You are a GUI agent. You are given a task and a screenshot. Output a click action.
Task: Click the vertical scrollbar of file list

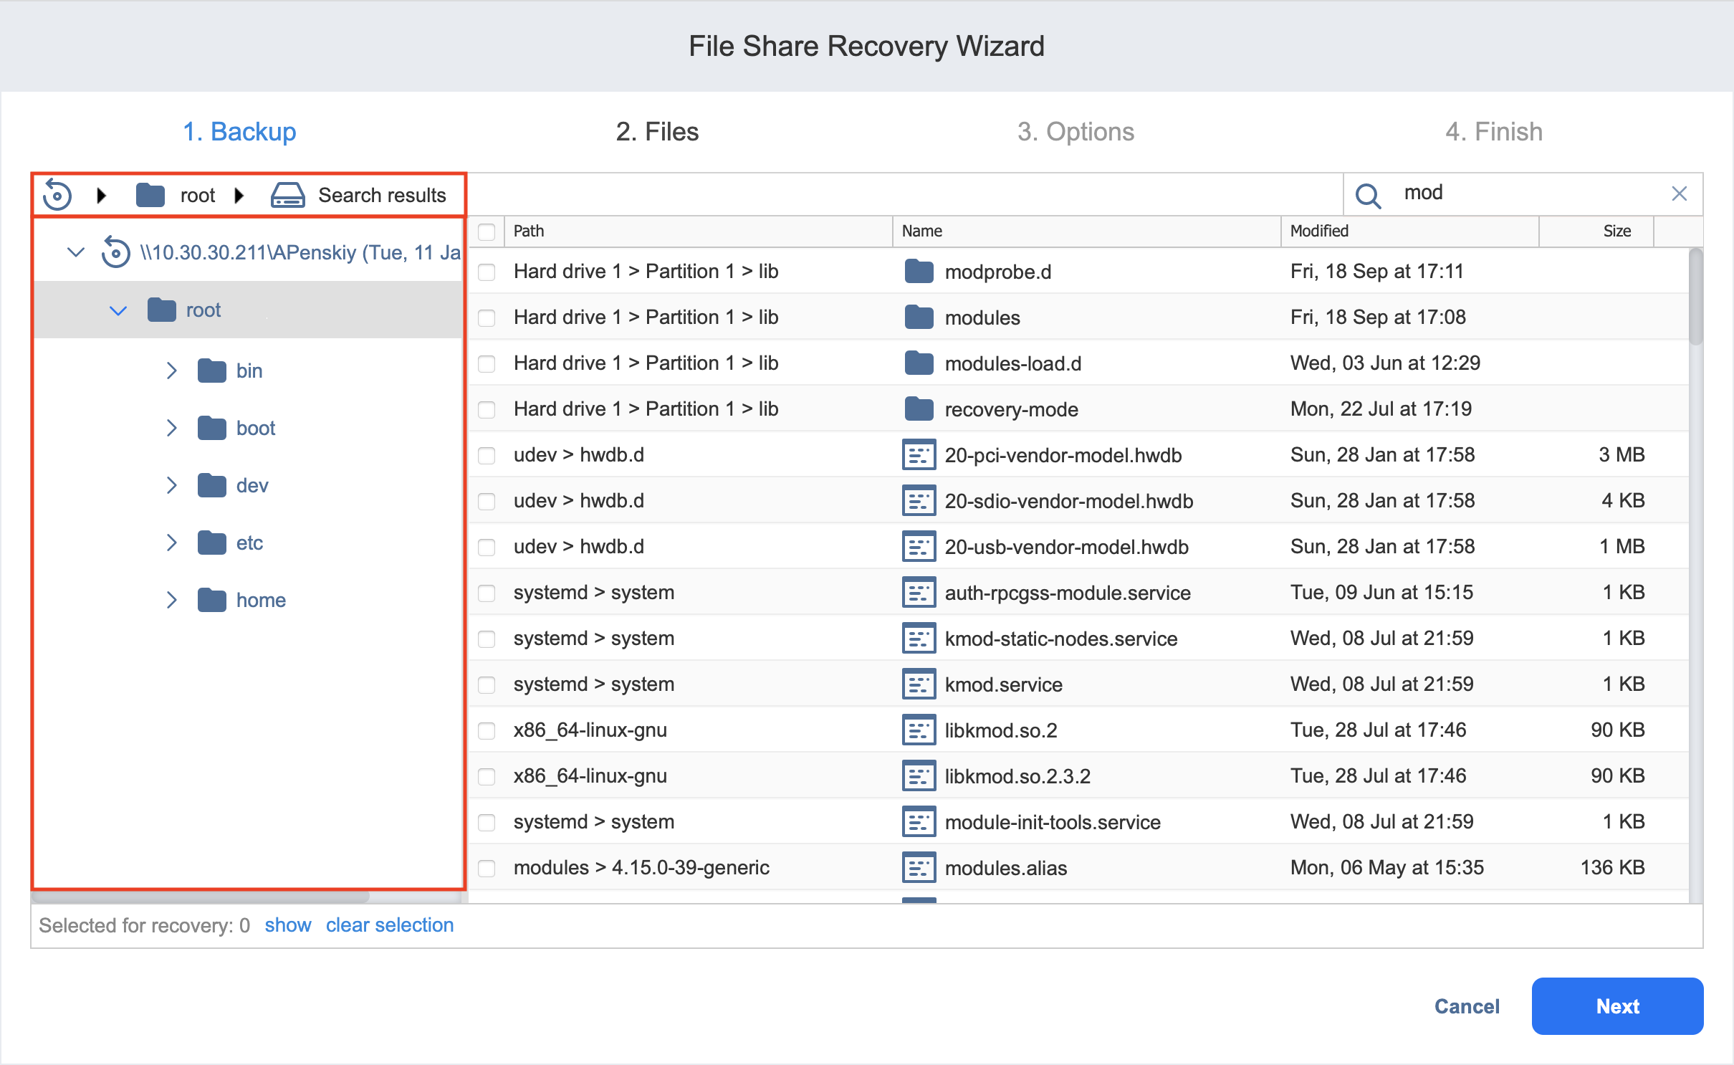[x=1695, y=297]
